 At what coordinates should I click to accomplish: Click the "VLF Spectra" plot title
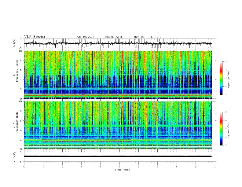click(35, 37)
